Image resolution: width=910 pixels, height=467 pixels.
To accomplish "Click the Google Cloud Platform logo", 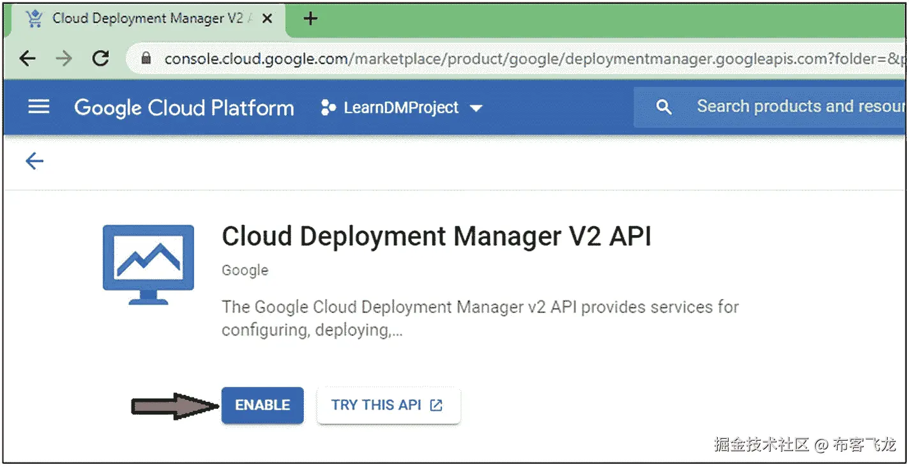I will pos(184,107).
